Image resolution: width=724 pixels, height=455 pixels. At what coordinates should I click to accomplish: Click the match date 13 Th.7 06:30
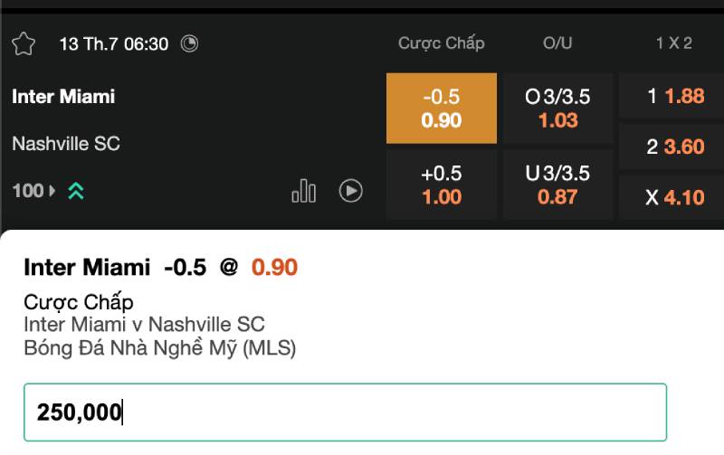pos(114,43)
